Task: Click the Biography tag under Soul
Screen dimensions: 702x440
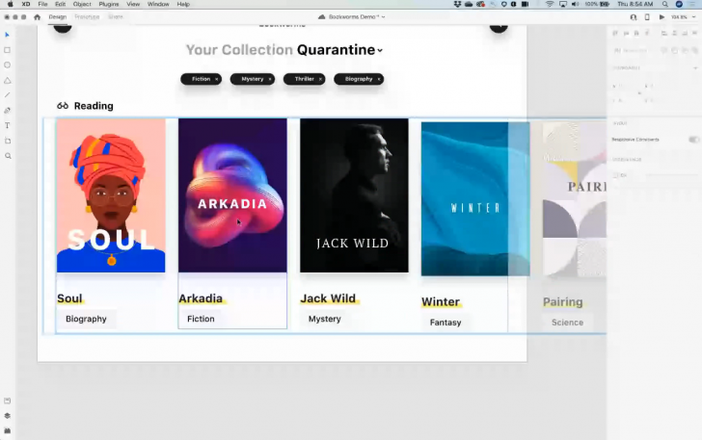Action: point(86,319)
